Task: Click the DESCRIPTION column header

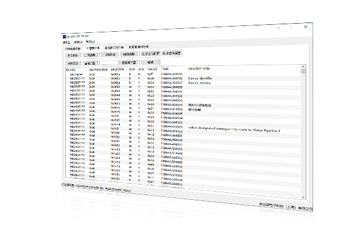Action: pos(199,69)
